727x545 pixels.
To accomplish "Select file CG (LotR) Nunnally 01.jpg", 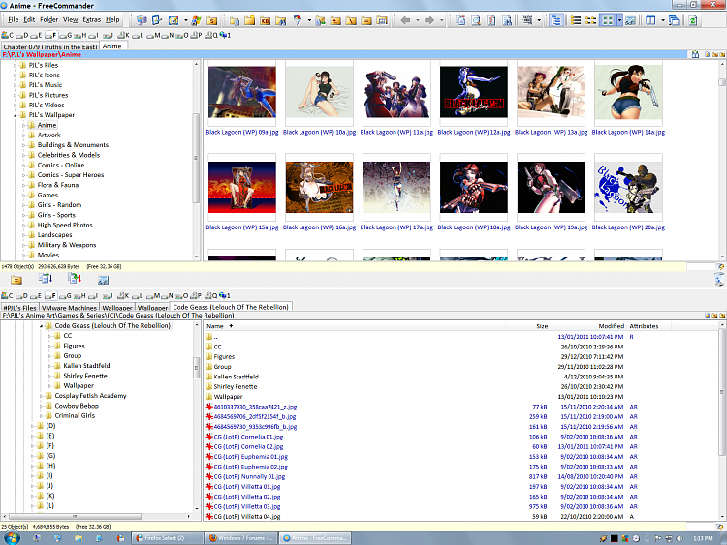I will point(249,476).
